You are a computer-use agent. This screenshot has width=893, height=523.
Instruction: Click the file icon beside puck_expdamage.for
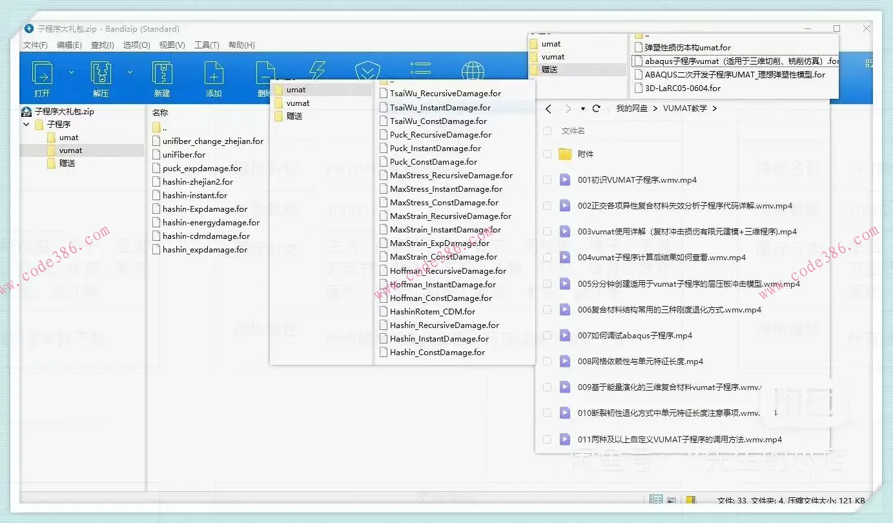point(156,169)
